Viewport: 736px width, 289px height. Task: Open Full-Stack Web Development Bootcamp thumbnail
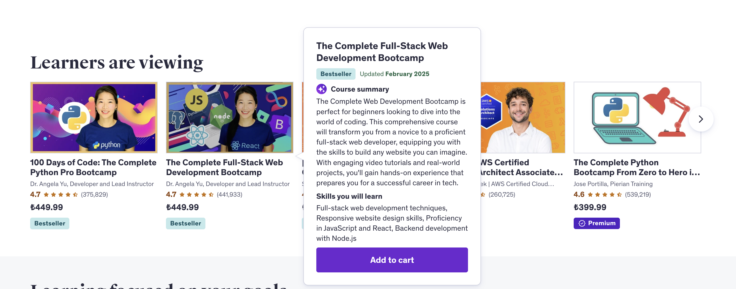(229, 117)
